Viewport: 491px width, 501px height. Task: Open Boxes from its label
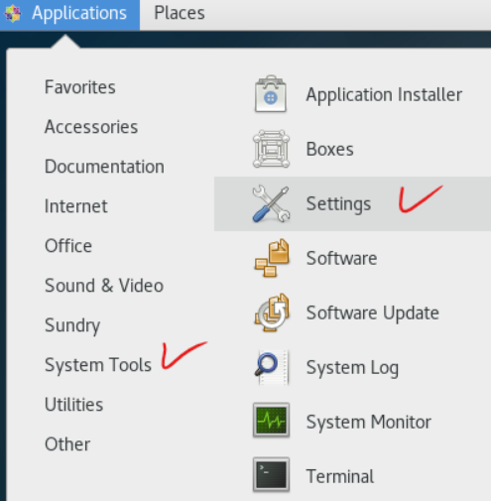[x=329, y=149]
